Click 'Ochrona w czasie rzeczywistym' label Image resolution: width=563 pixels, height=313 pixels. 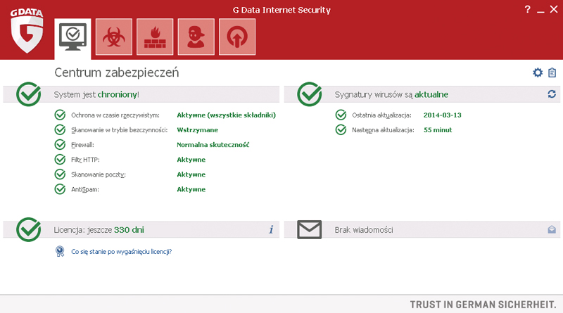pos(115,115)
